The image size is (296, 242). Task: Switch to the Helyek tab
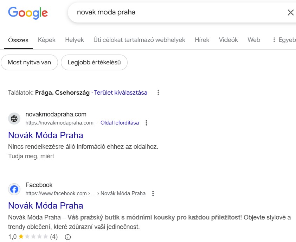coord(75,40)
